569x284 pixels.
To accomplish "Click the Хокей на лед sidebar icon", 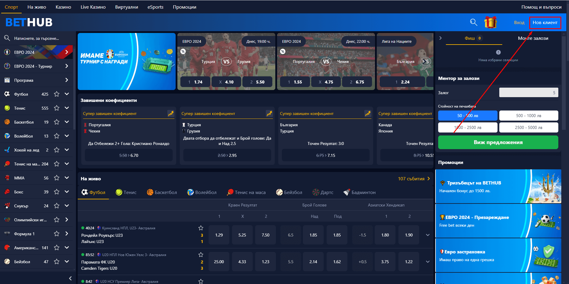I will (x=7, y=150).
